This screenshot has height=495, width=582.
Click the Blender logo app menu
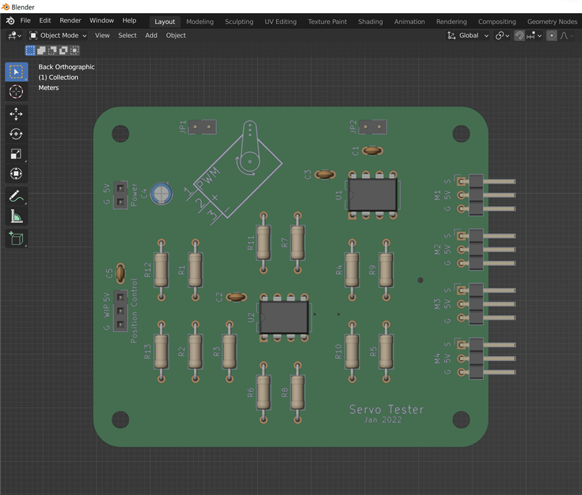click(10, 21)
